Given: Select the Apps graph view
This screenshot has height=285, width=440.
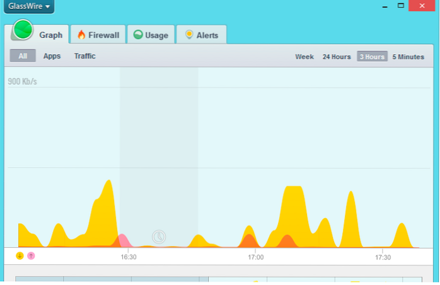Looking at the screenshot, I should point(52,56).
